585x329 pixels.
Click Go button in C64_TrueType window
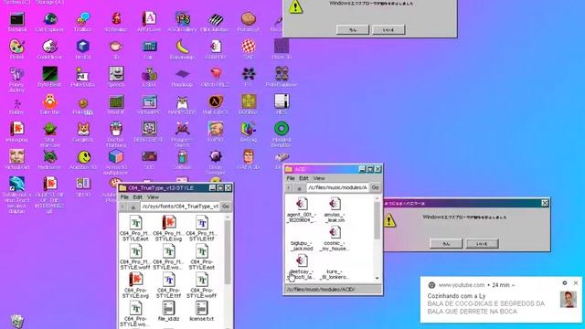coord(226,207)
